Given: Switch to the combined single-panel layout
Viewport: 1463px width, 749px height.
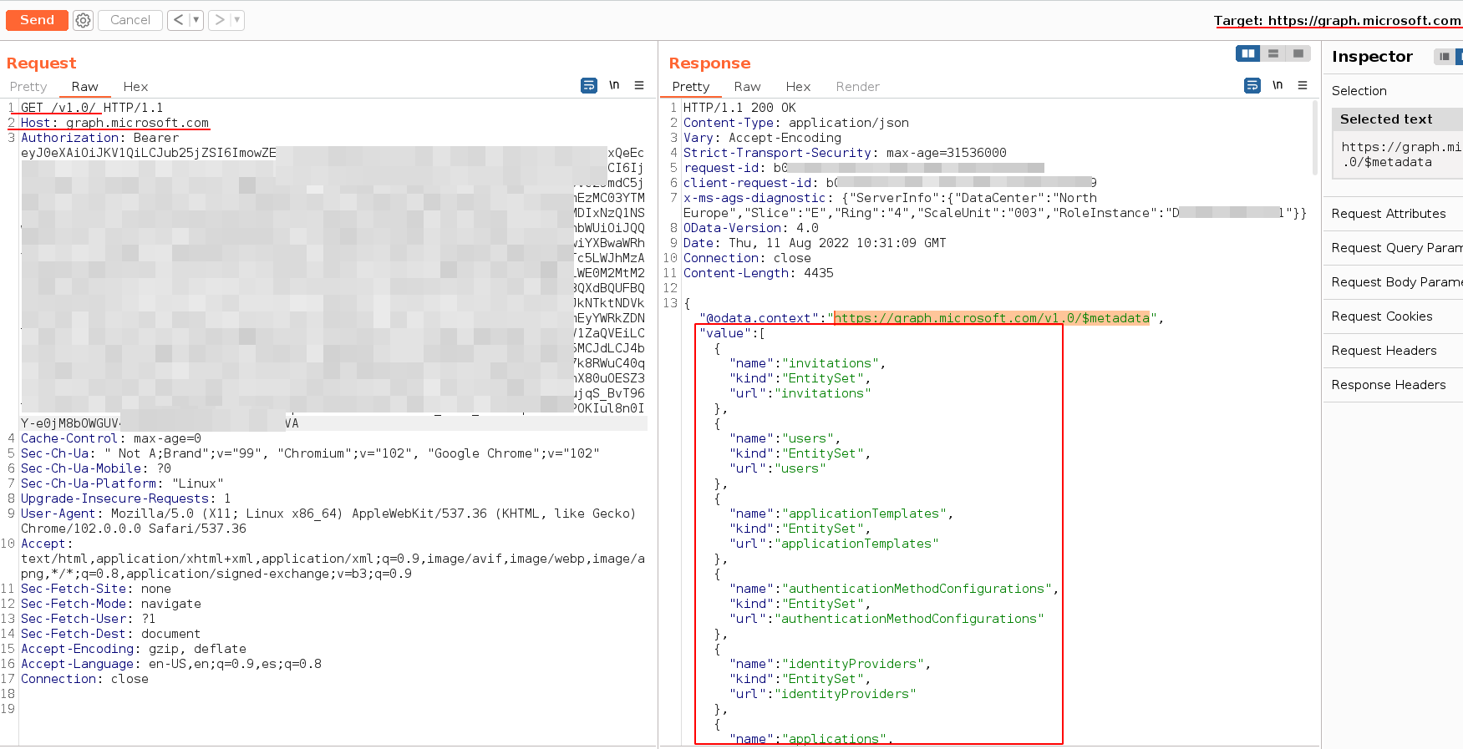Looking at the screenshot, I should [1298, 53].
